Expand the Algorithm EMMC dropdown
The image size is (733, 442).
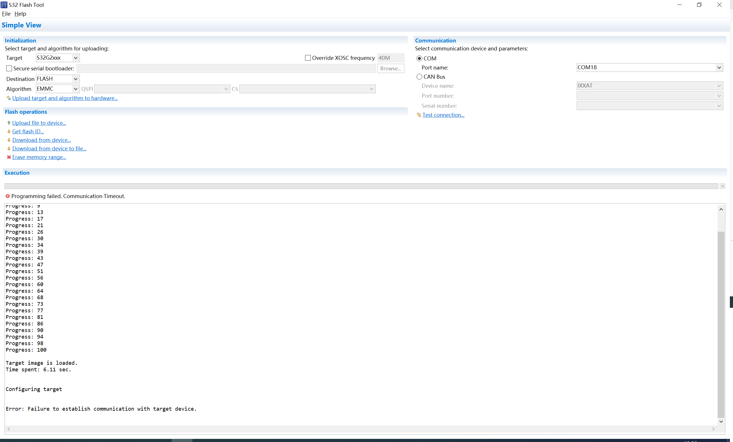point(76,89)
